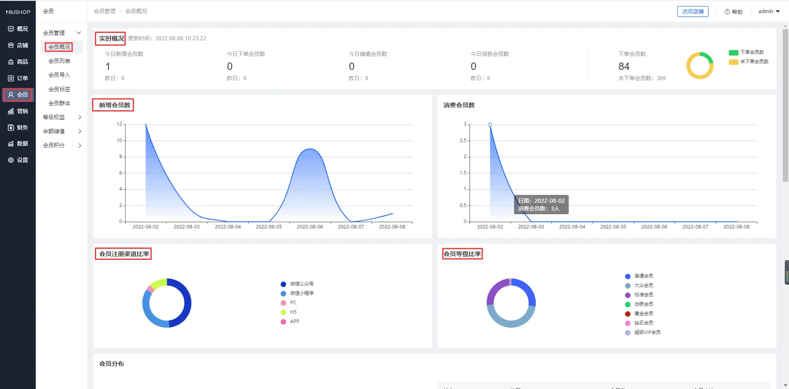
Task: Click the 概况 overview icon in sidebar
Action: (x=11, y=29)
